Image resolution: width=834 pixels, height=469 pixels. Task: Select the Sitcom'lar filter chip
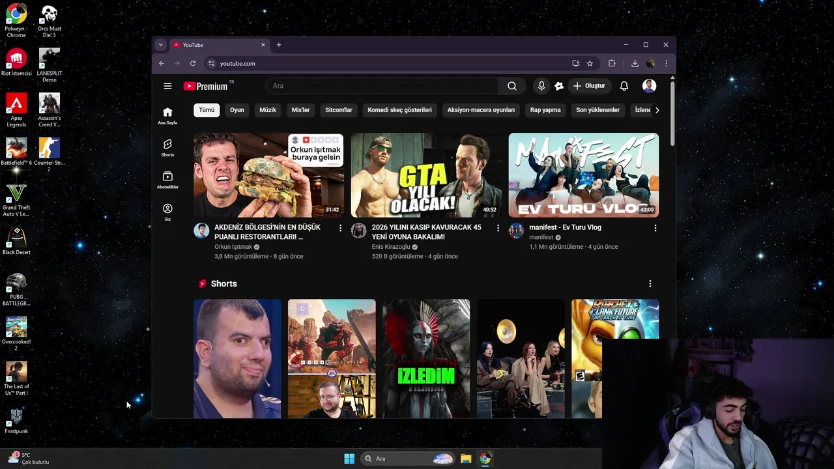coord(339,110)
